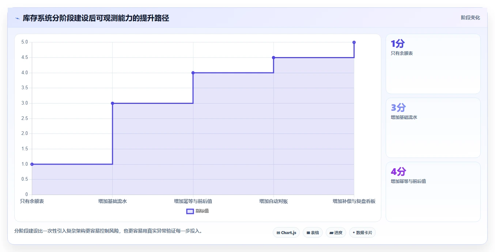Toggle the 指标值 legend swatch
This screenshot has height=252, width=495.
point(190,211)
